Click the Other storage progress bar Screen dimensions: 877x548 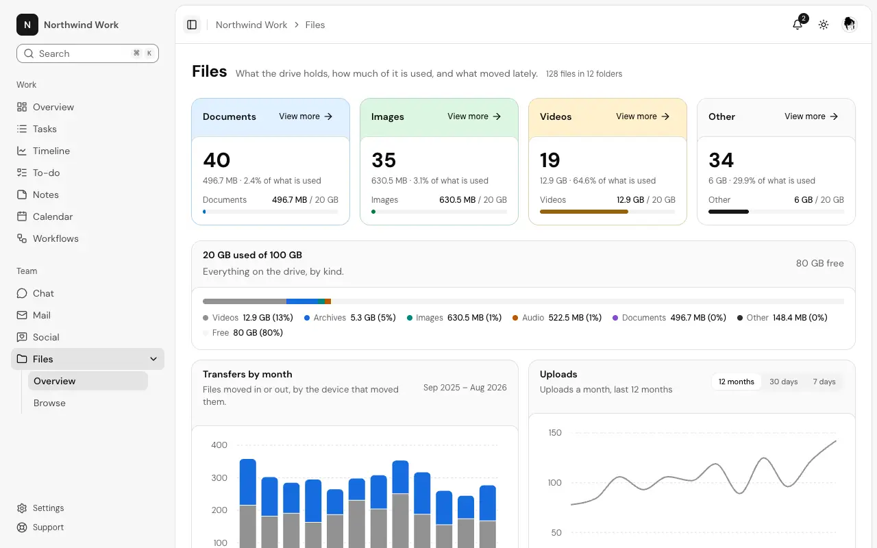click(x=776, y=212)
